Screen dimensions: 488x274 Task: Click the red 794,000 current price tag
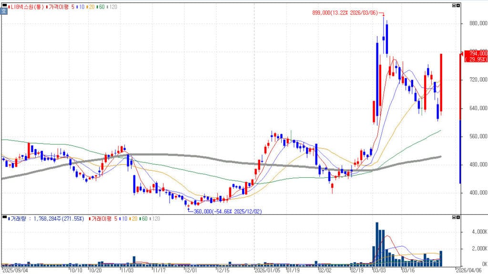(474, 56)
